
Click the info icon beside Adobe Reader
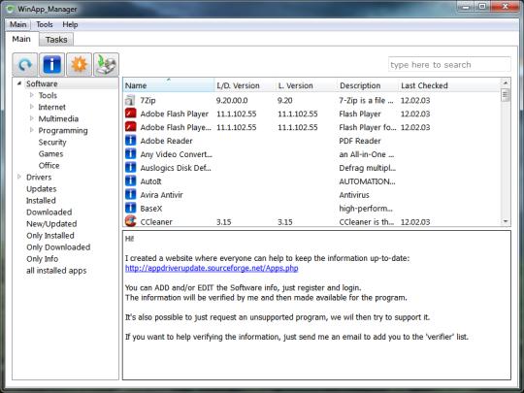pyautogui.click(x=130, y=141)
